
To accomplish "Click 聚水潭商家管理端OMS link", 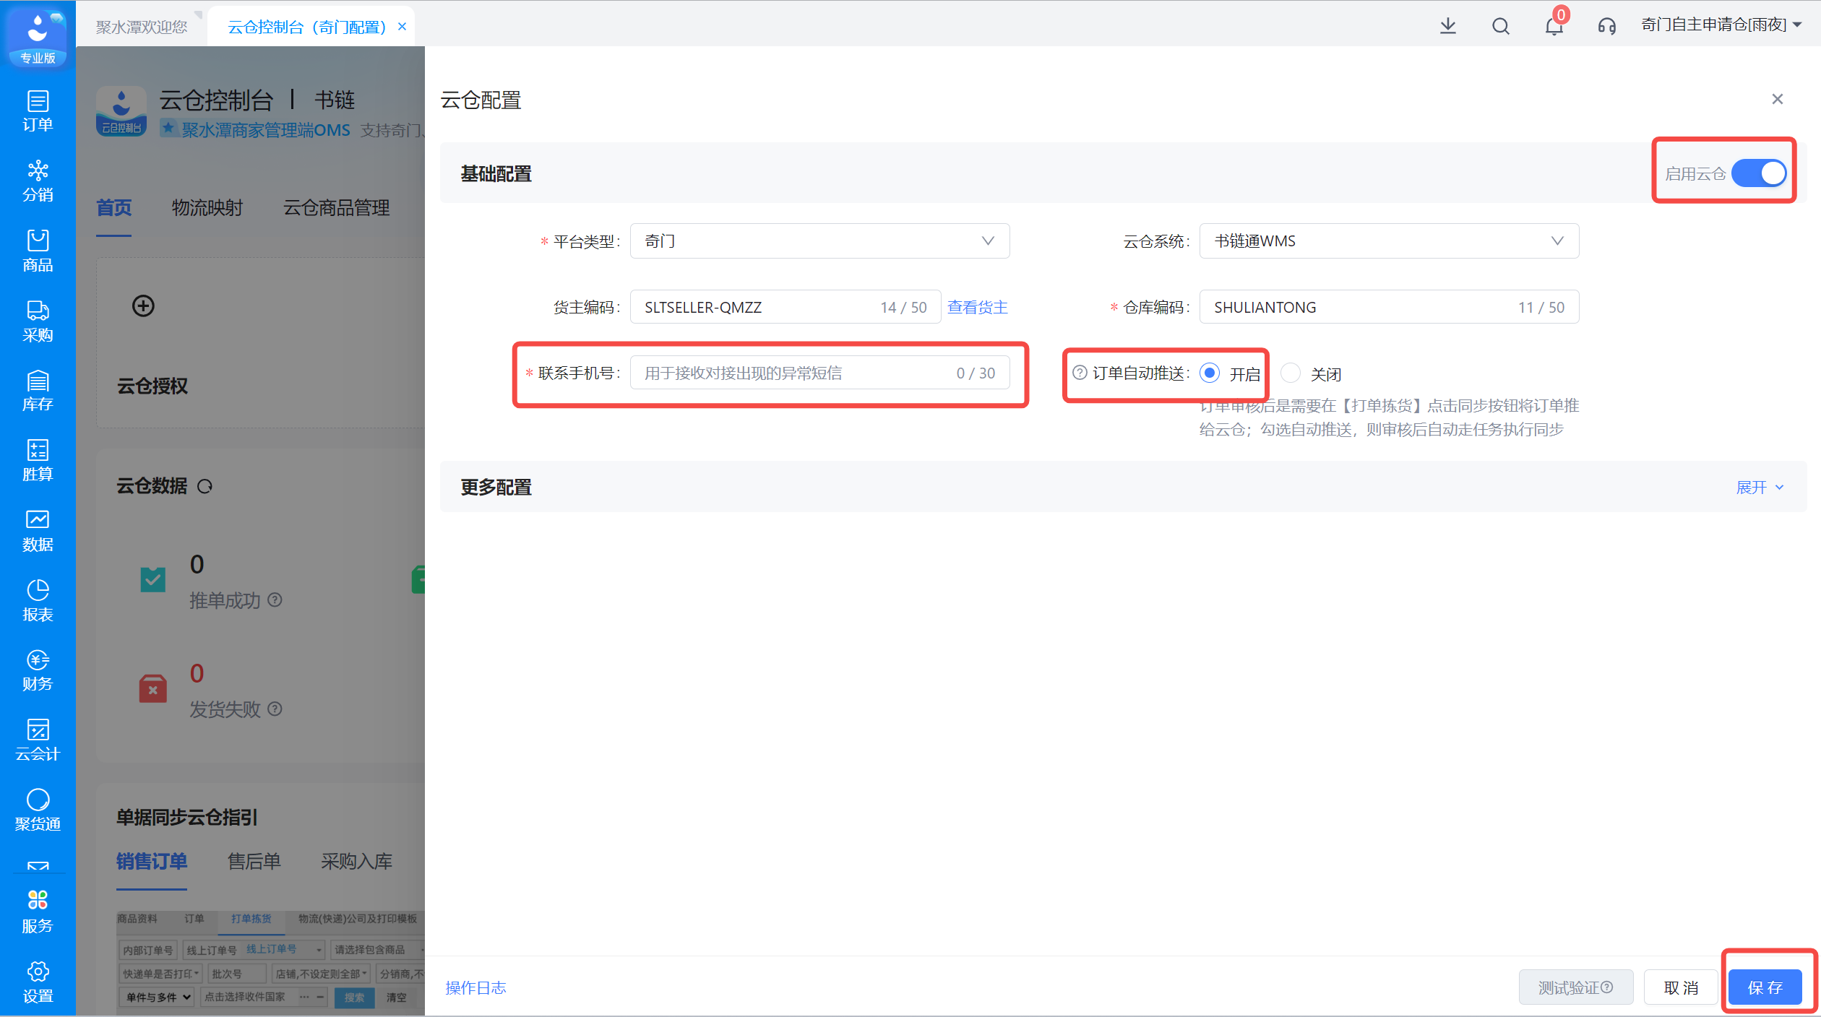I will pos(266,130).
